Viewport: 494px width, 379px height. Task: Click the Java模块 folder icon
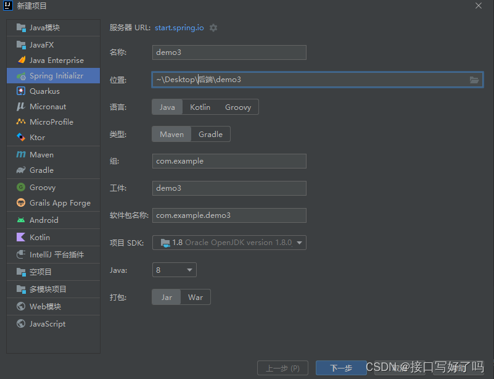pyautogui.click(x=21, y=28)
